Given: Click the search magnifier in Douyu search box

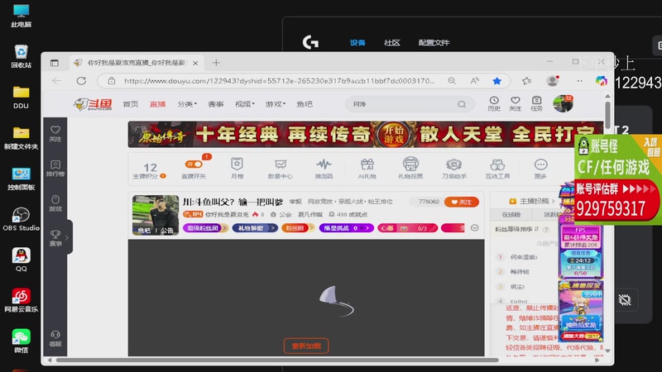Looking at the screenshot, I should click(x=462, y=104).
